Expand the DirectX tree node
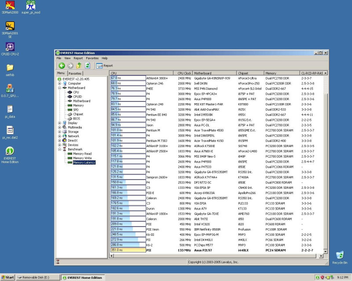 pyautogui.click(x=59, y=140)
